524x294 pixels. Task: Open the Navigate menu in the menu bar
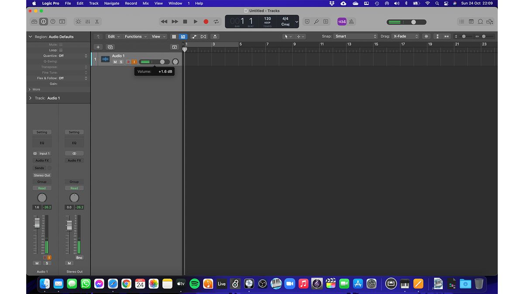111,3
